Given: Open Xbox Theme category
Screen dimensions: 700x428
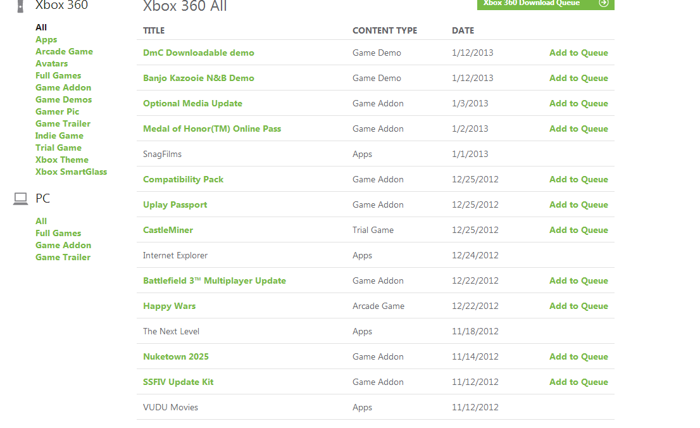Looking at the screenshot, I should pos(62,160).
